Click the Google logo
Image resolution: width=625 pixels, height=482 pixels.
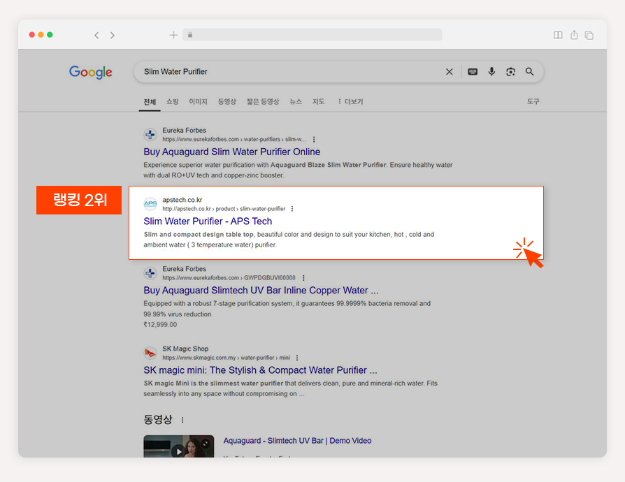coord(90,72)
